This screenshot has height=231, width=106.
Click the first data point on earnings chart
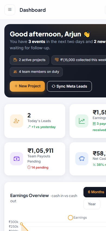pos(21,224)
